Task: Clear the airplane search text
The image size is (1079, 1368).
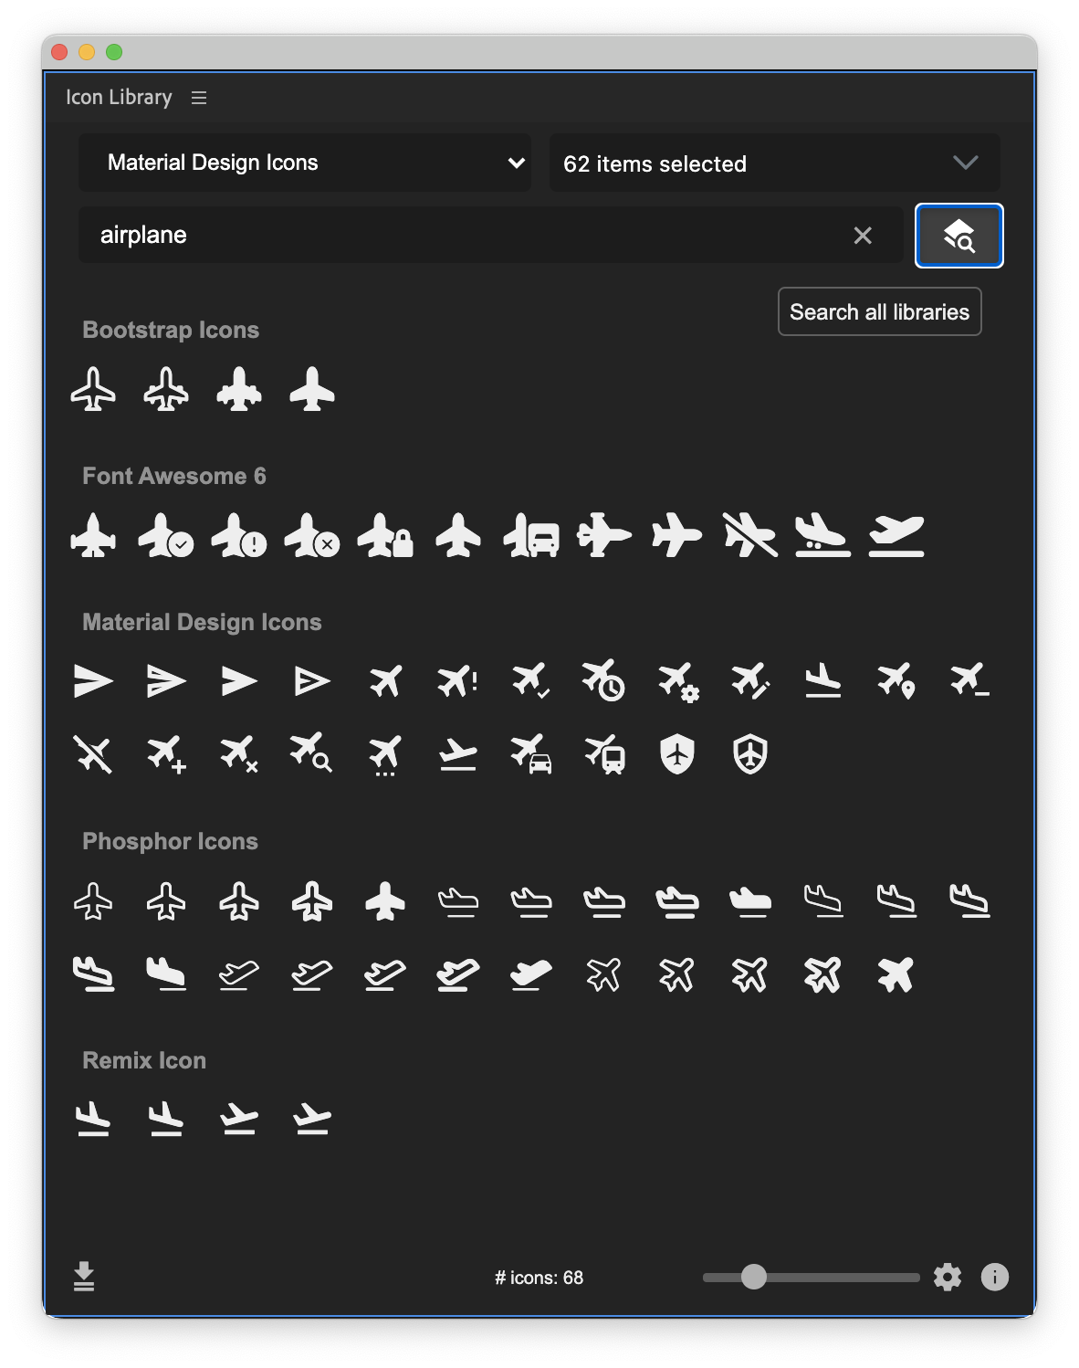Action: 863,236
